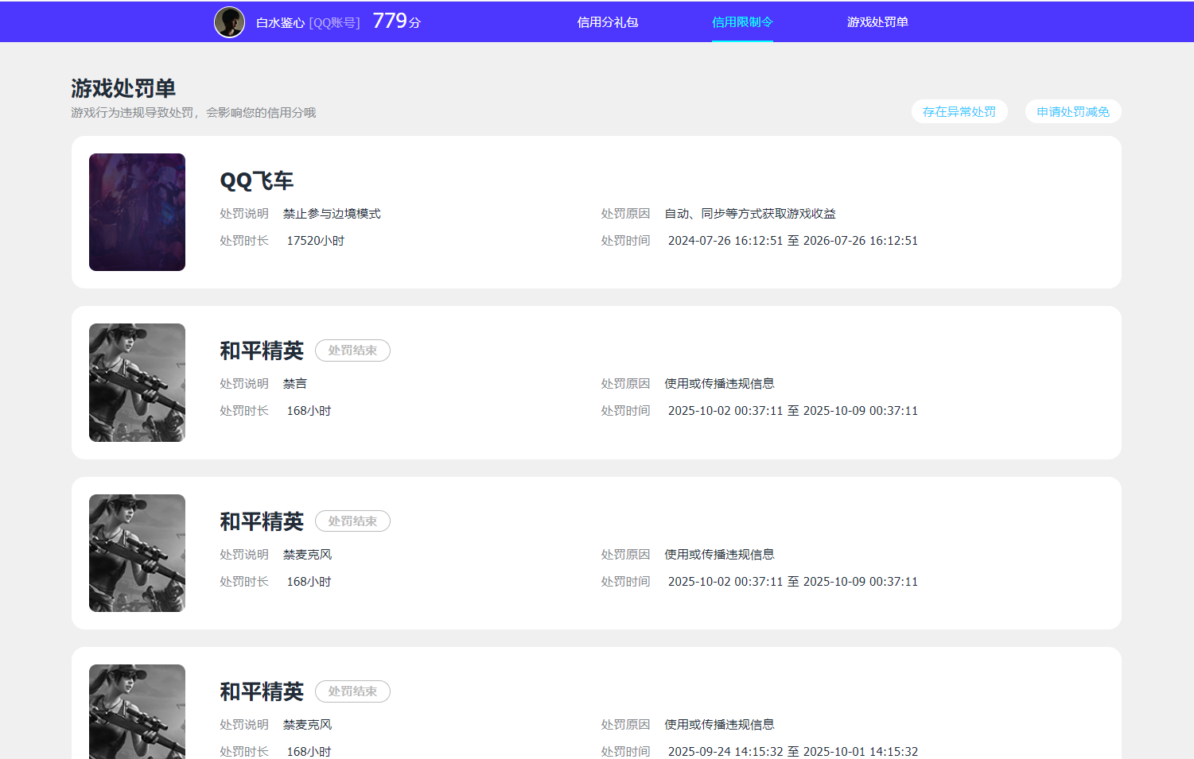1194x759 pixels.
Task: Click the first 和平精英 game cover image
Action: point(137,382)
